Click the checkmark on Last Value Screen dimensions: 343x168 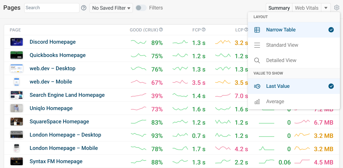point(331,86)
